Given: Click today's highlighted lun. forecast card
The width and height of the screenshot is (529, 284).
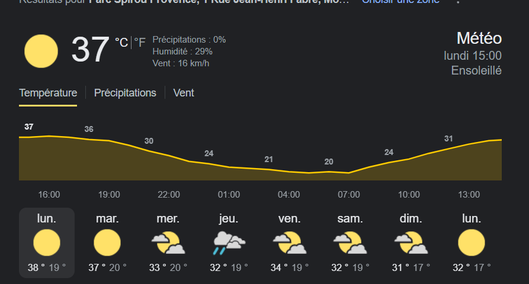Looking at the screenshot, I should coord(47,243).
